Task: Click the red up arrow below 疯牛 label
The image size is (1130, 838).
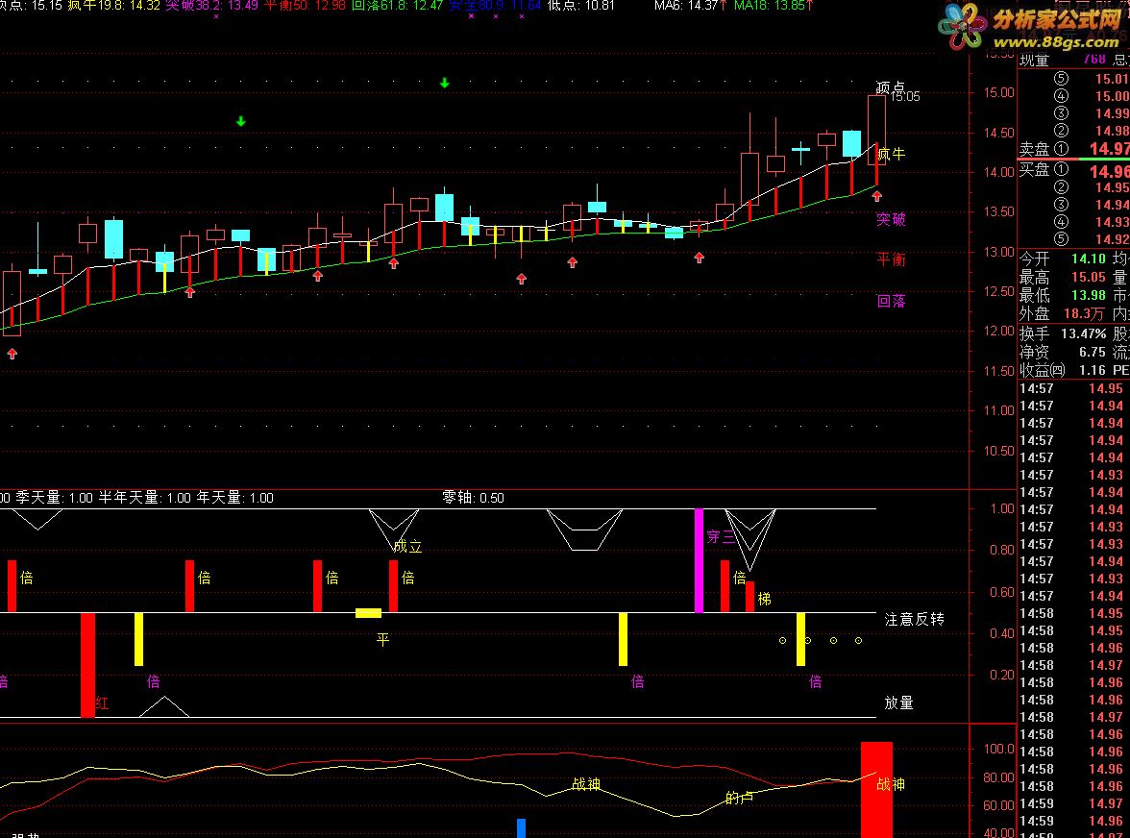Action: pyautogui.click(x=876, y=195)
